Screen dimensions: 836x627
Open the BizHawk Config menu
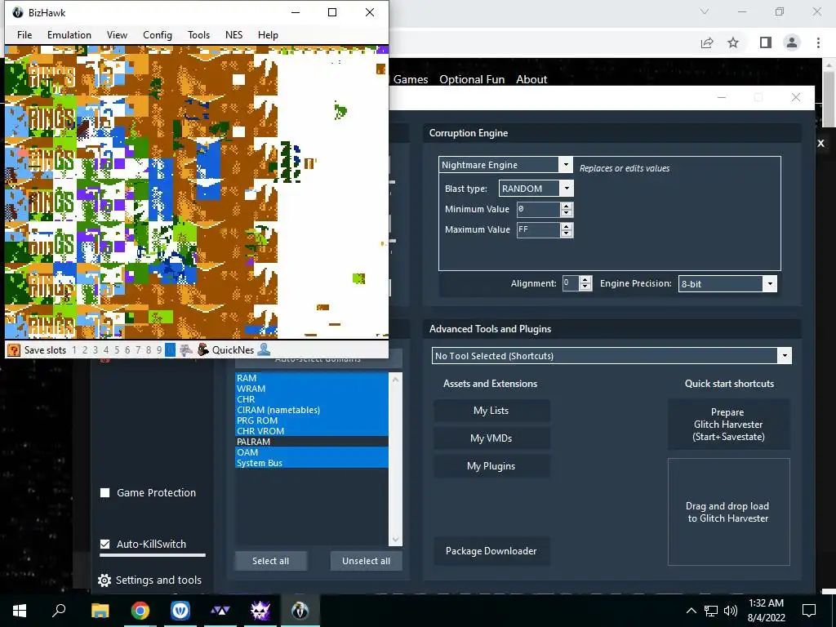point(158,34)
